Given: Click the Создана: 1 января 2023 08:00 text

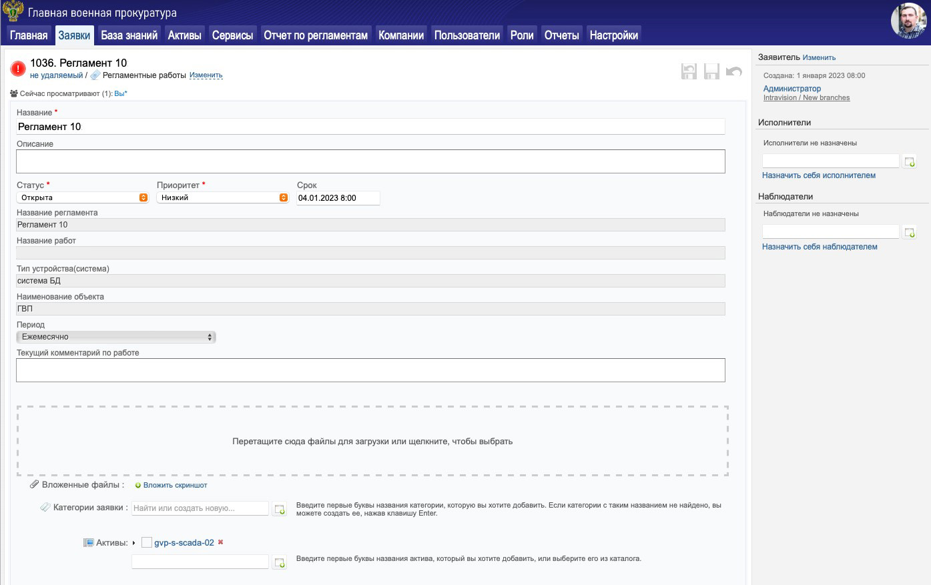Looking at the screenshot, I should coord(814,75).
